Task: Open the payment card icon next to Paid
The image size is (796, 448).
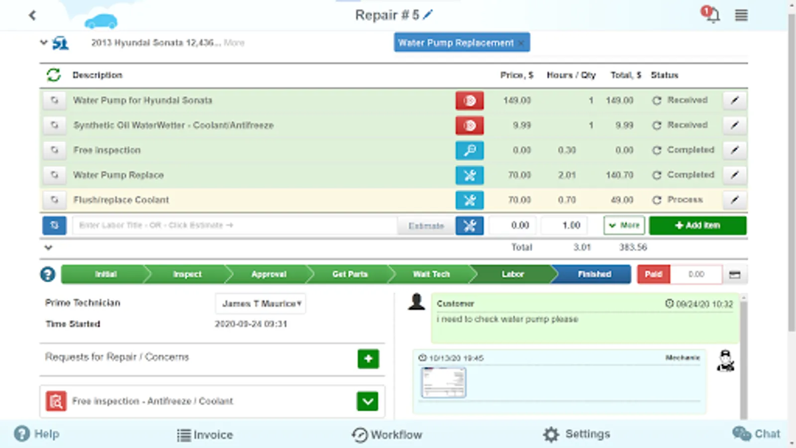Action: click(x=735, y=274)
